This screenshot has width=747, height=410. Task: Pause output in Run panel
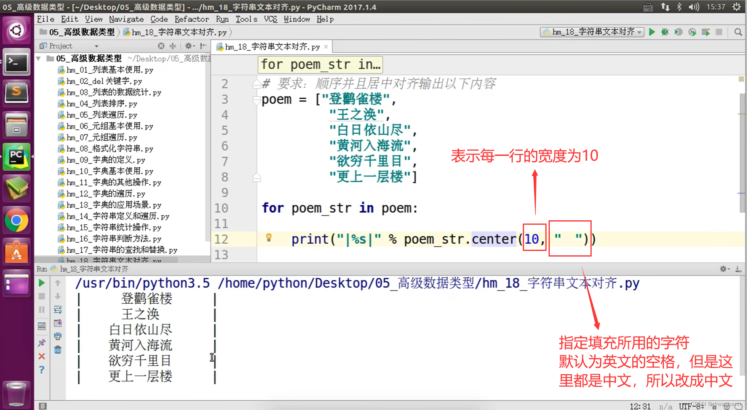coord(41,310)
